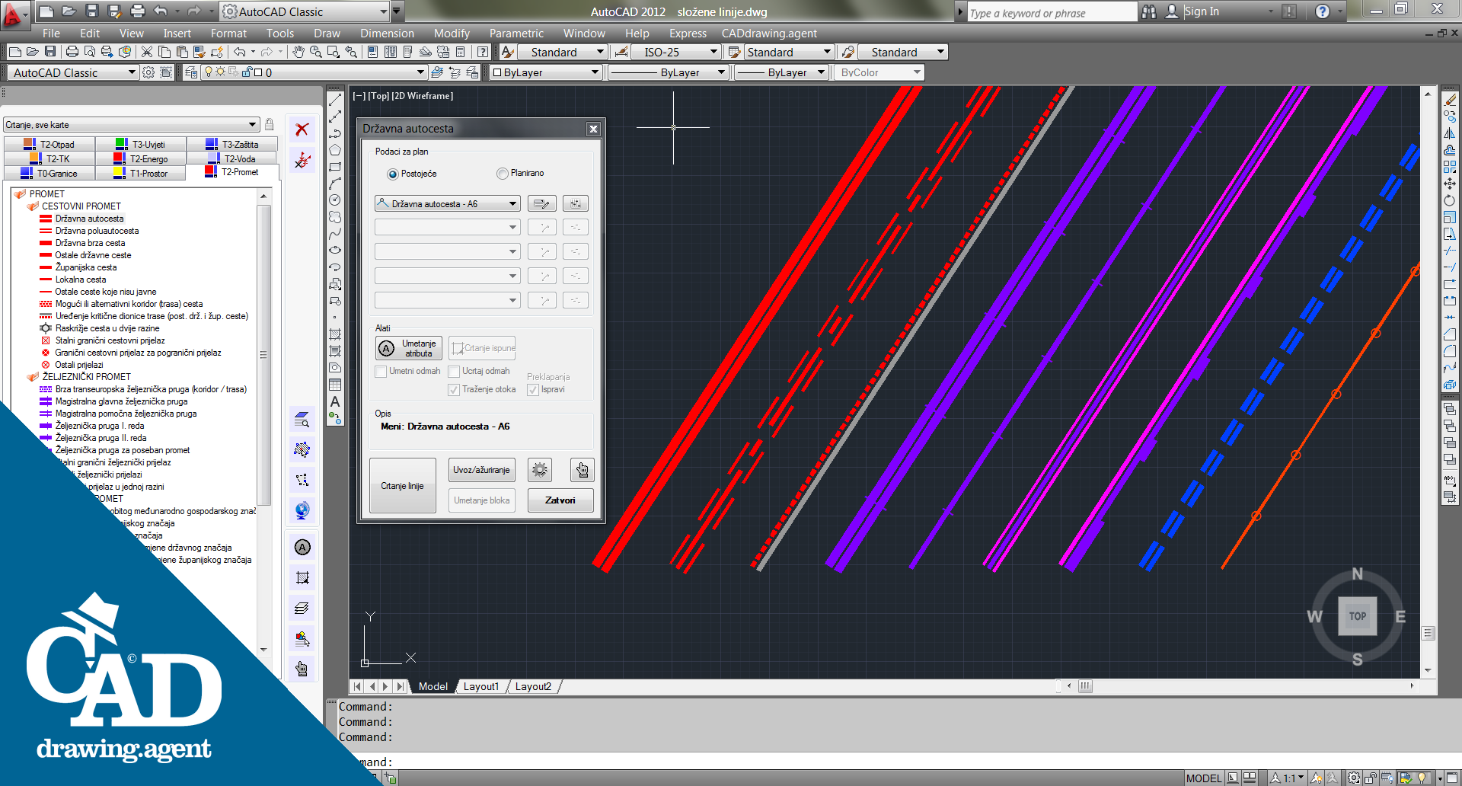Click the Crtanje linije button
The image size is (1462, 786).
pos(403,485)
